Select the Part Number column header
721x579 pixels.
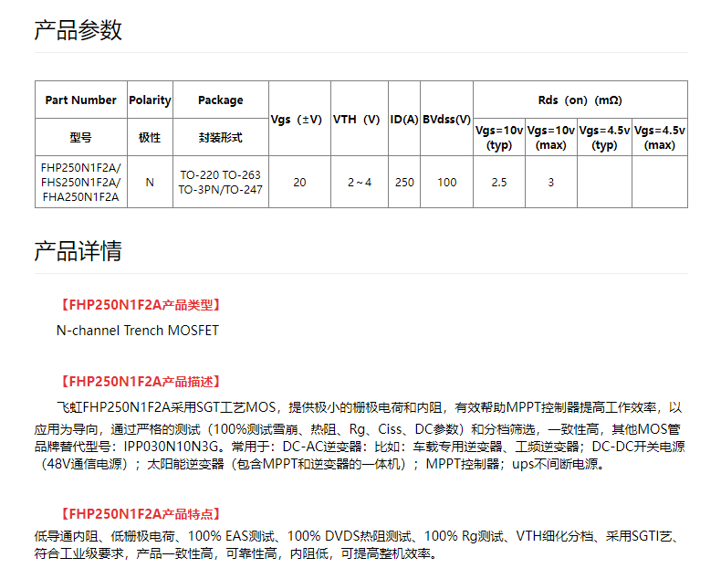(81, 100)
